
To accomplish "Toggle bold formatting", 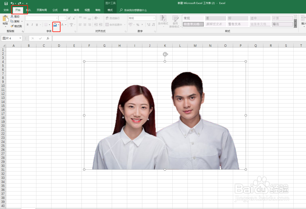I will [x=28, y=25].
